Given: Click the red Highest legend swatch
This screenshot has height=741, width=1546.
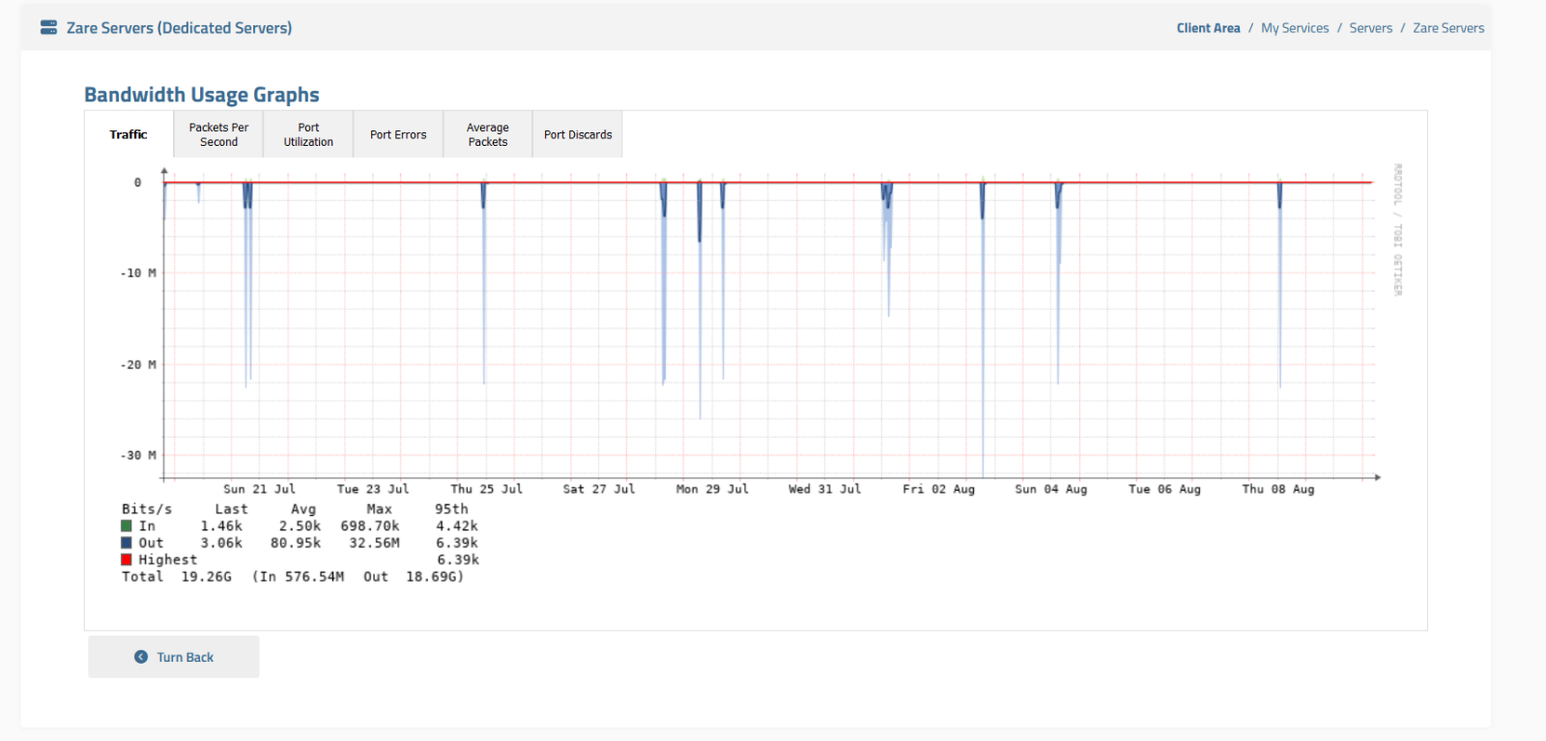Looking at the screenshot, I should click(x=126, y=559).
